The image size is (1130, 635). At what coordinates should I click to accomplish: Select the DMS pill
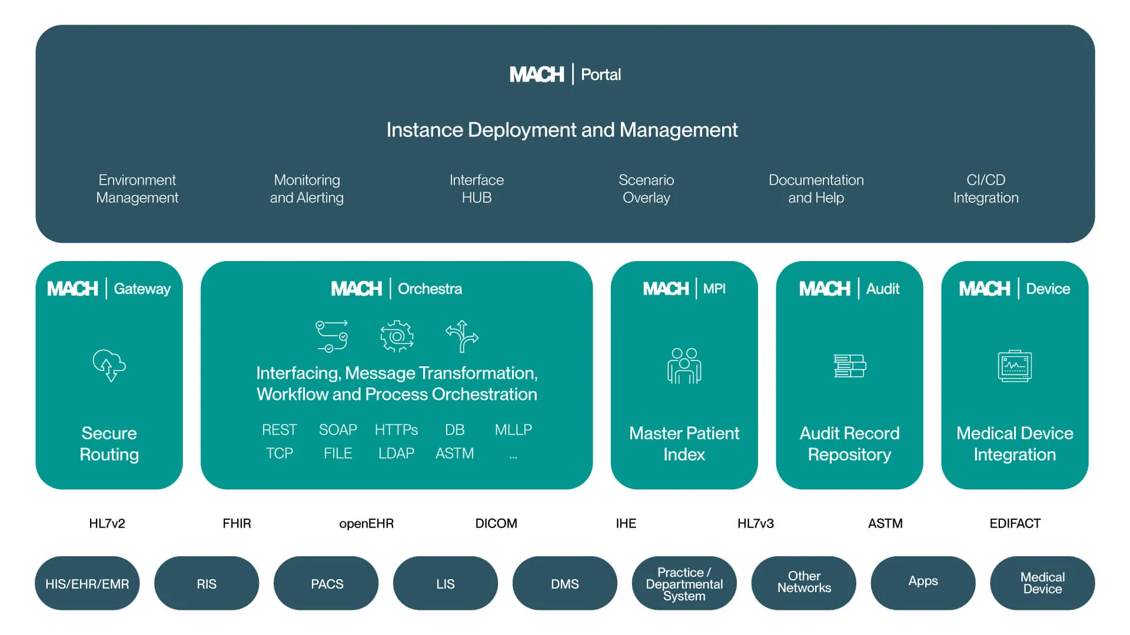pos(565,583)
